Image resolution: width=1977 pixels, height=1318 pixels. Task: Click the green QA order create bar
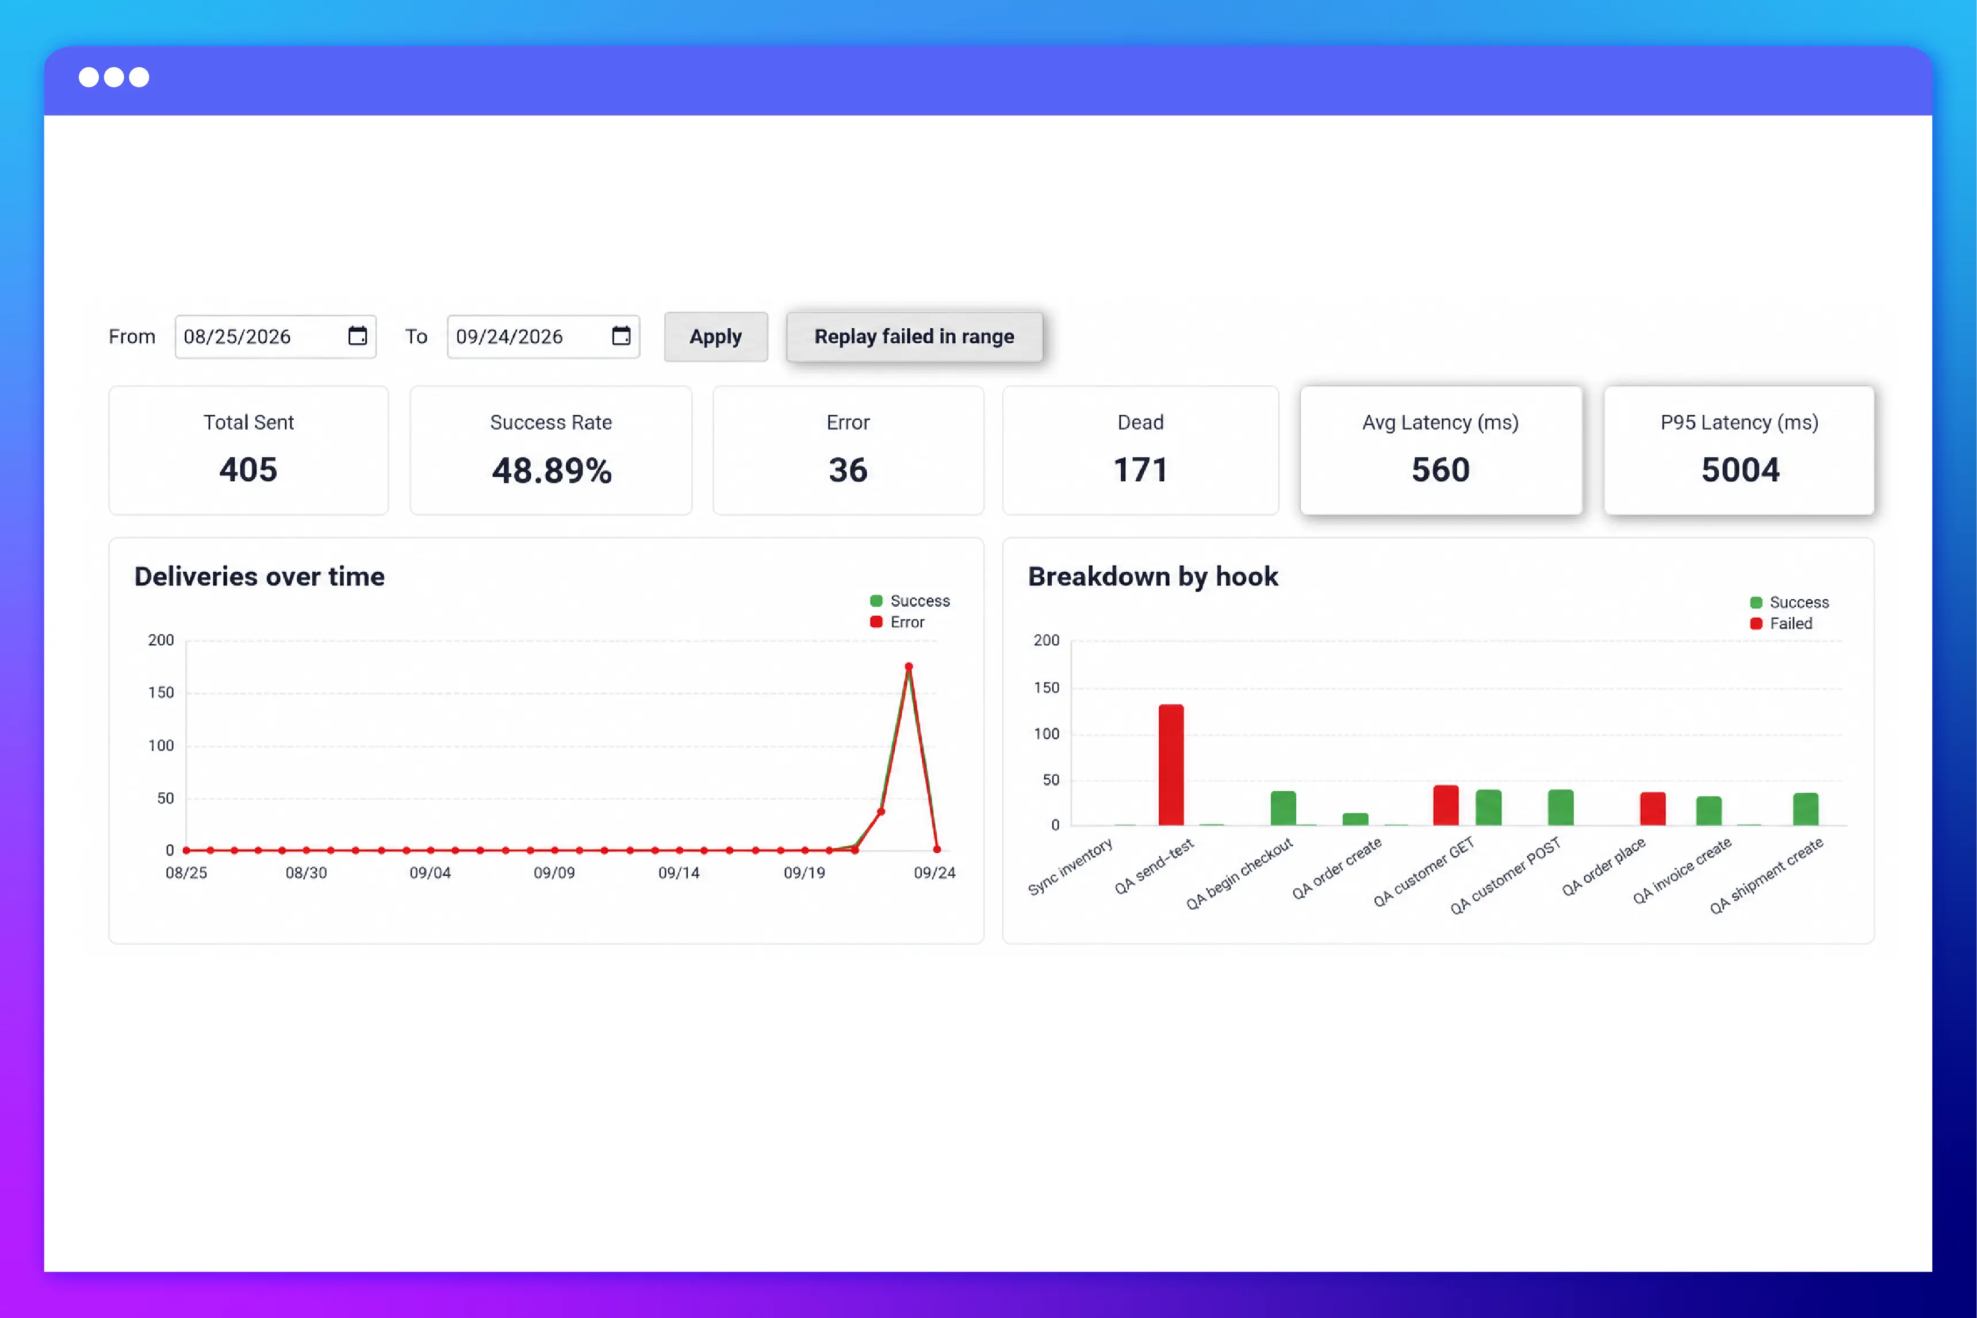[x=1355, y=819]
